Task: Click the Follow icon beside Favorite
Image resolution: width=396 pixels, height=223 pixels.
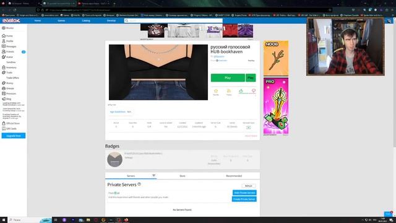Action: 229,92
